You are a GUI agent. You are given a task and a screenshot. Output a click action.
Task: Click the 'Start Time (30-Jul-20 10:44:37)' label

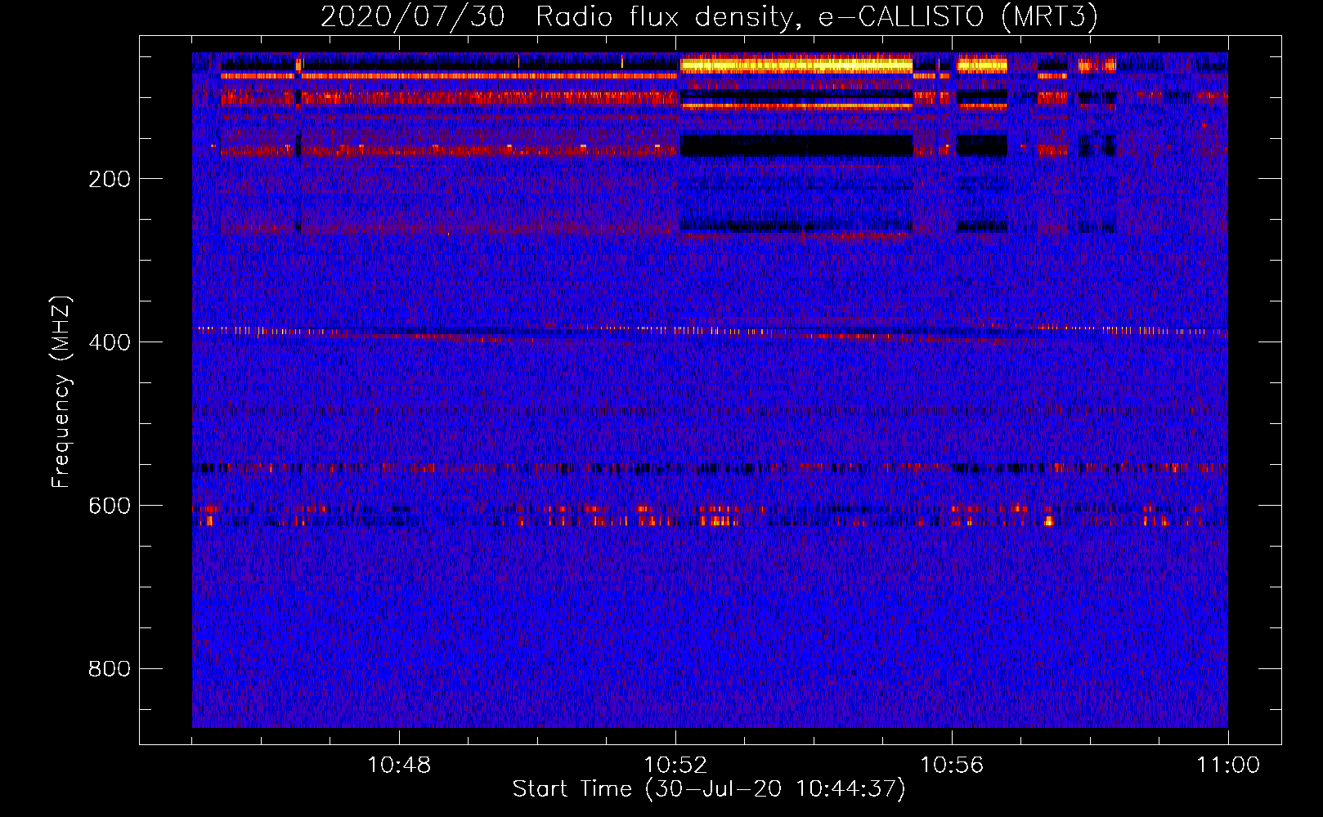point(709,789)
